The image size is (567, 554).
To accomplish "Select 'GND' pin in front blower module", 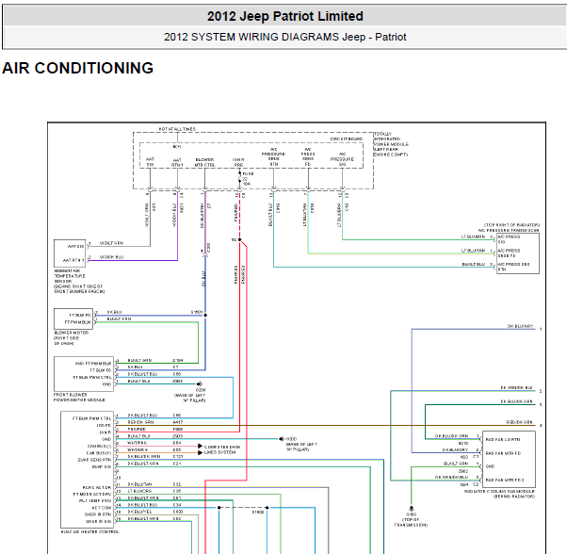I will click(x=106, y=384).
